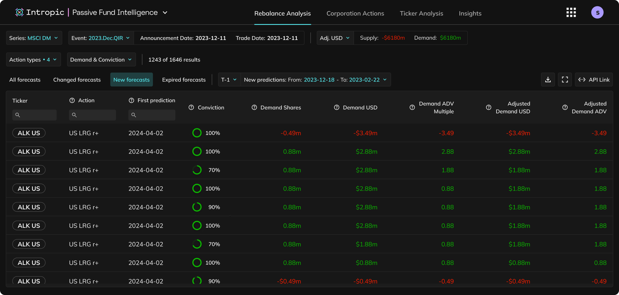Go to the Insights tab
619x295 pixels.
(470, 13)
